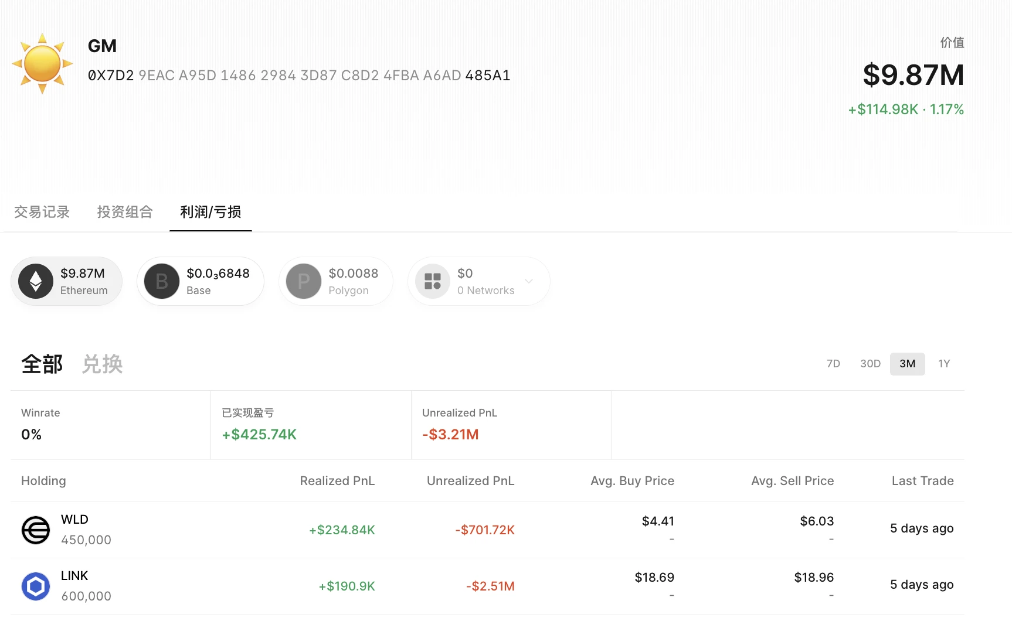This screenshot has width=1012, height=628.
Task: Sort by Unrealized PnL column header
Action: click(470, 481)
